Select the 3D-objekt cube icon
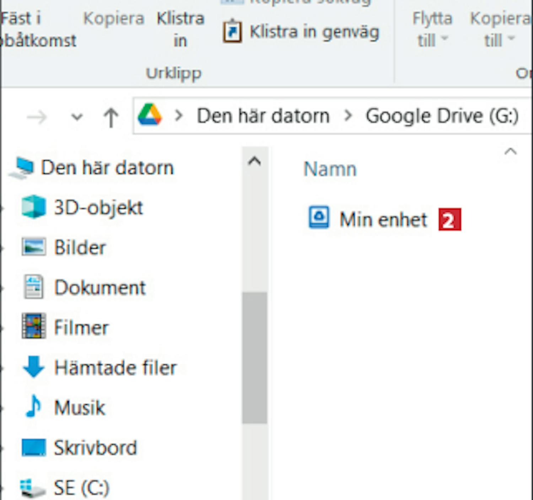The height and width of the screenshot is (500, 533). coord(33,207)
